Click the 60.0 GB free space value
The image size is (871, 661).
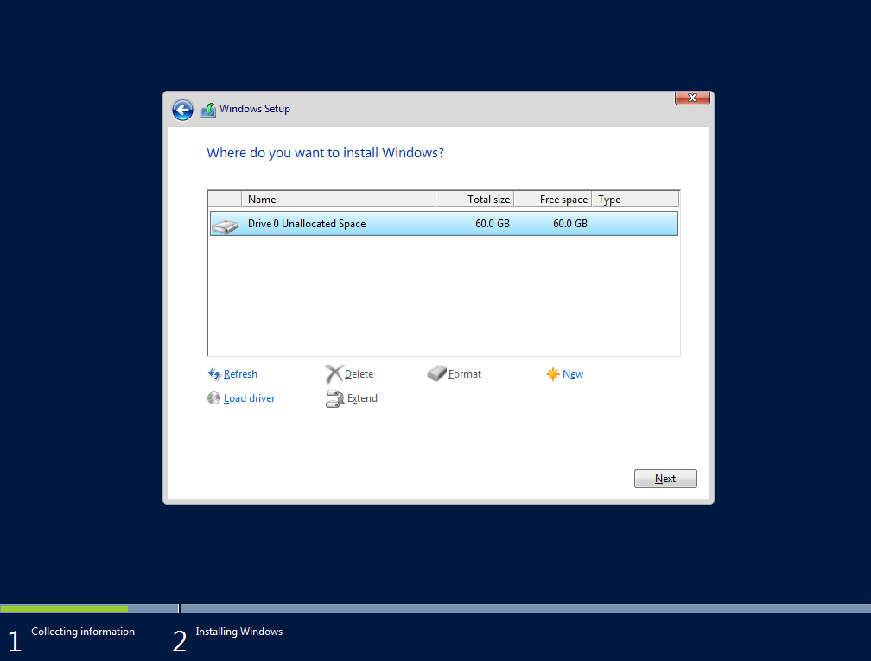[570, 223]
